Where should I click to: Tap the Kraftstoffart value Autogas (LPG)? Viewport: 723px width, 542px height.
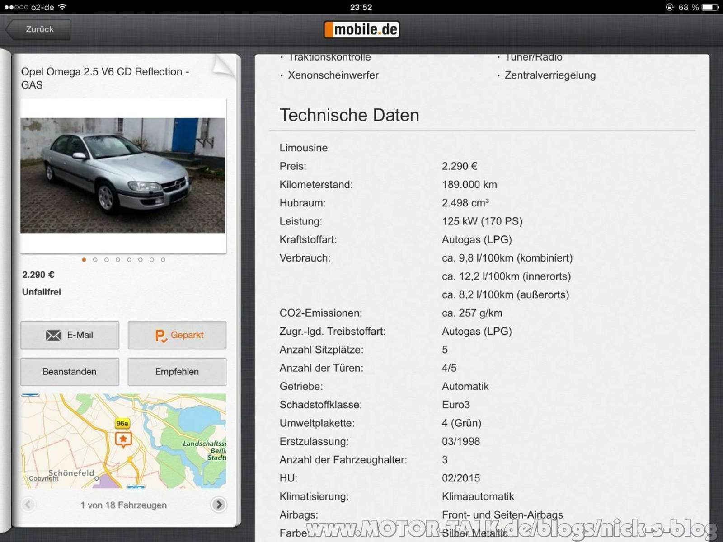click(x=477, y=240)
